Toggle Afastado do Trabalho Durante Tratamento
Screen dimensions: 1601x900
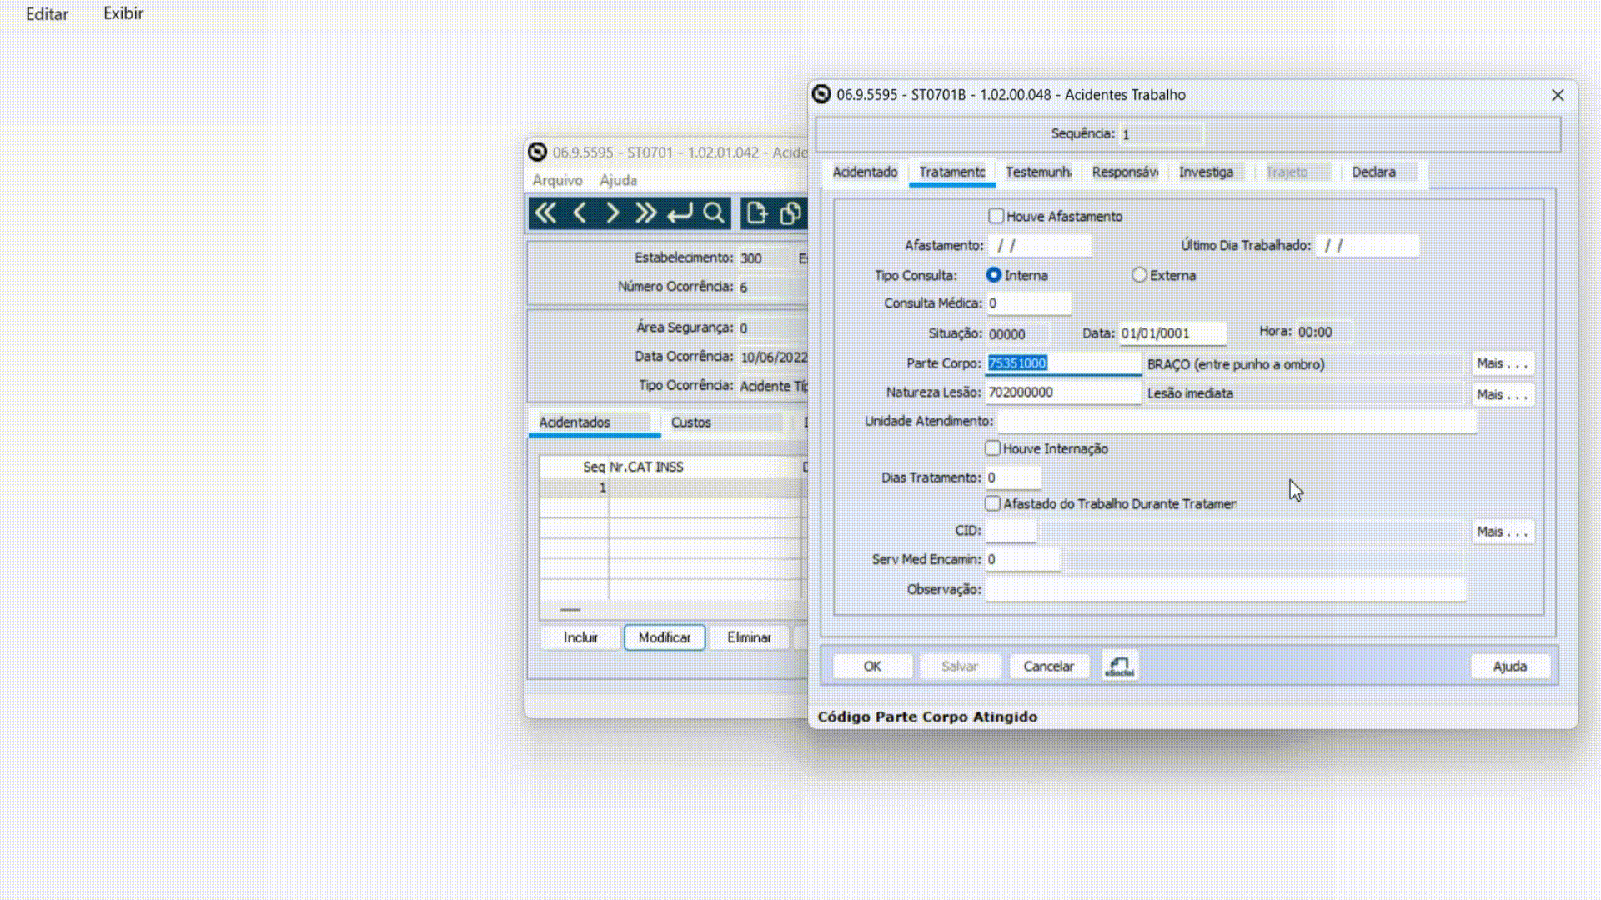pyautogui.click(x=992, y=503)
